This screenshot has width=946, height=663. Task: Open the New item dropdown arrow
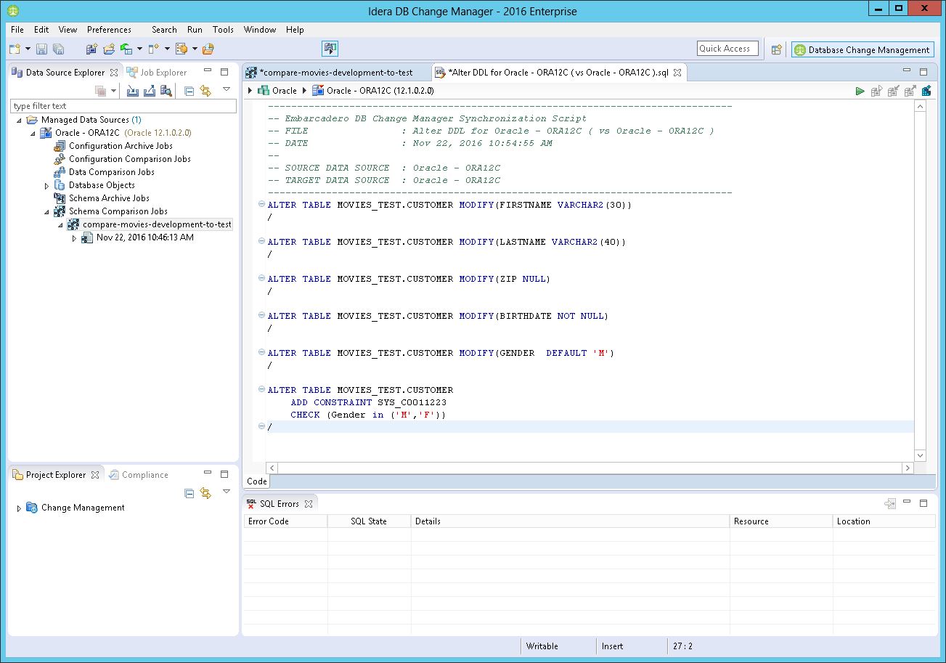click(28, 49)
